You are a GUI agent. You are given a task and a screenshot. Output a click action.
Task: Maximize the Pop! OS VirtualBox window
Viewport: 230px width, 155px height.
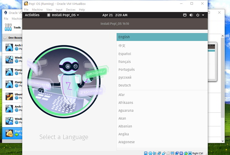tap(192, 3)
